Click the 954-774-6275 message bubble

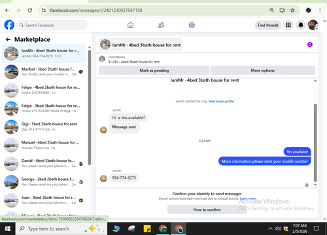point(124,178)
